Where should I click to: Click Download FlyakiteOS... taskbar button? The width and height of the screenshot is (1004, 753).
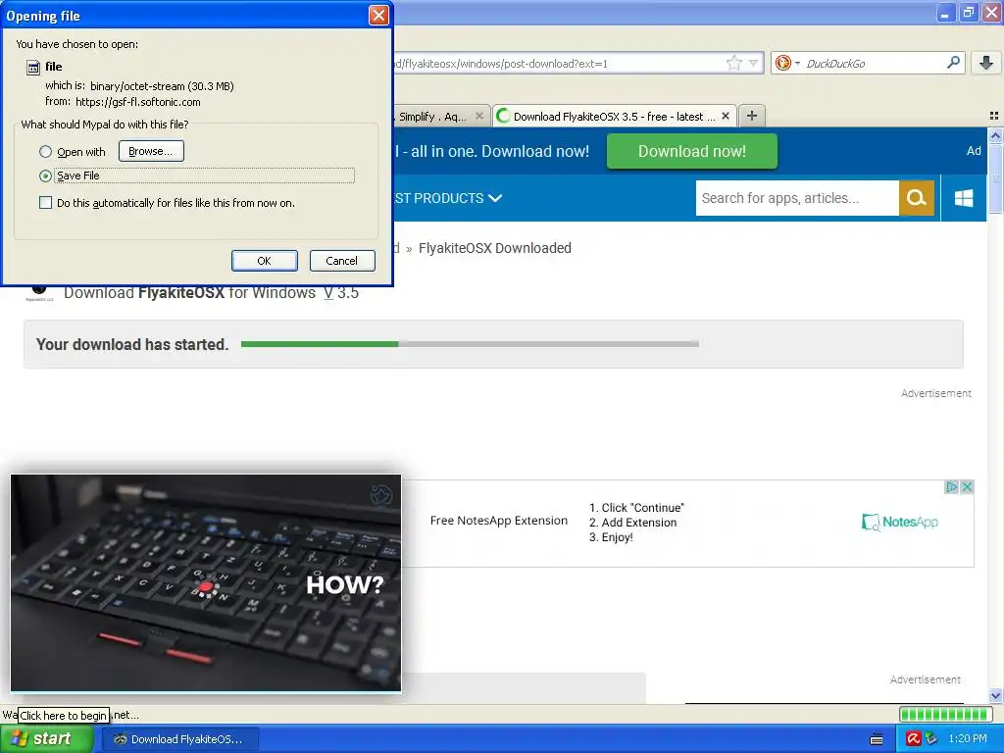tap(178, 739)
